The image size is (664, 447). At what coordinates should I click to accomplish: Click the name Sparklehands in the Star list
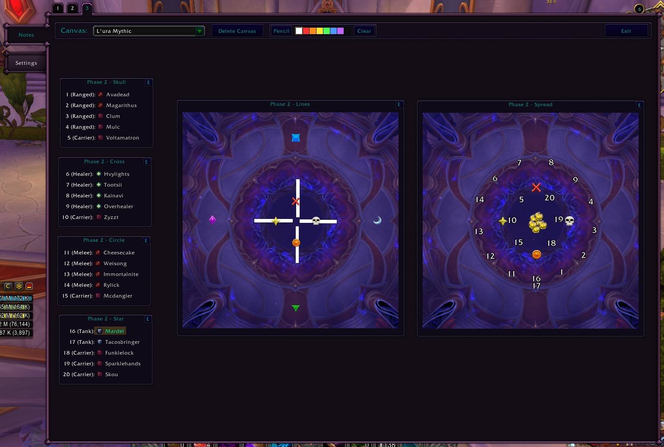coord(123,364)
